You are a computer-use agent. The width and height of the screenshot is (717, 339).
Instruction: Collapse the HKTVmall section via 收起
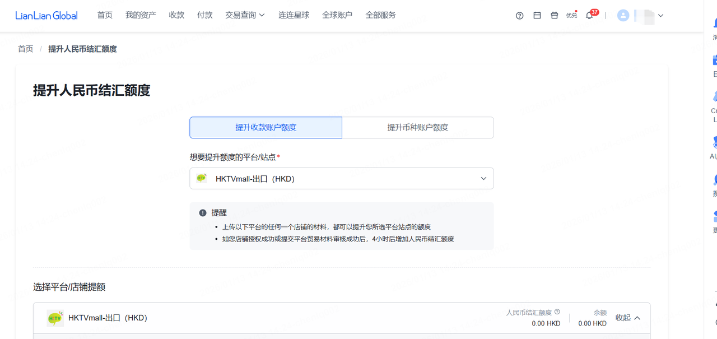click(x=628, y=318)
